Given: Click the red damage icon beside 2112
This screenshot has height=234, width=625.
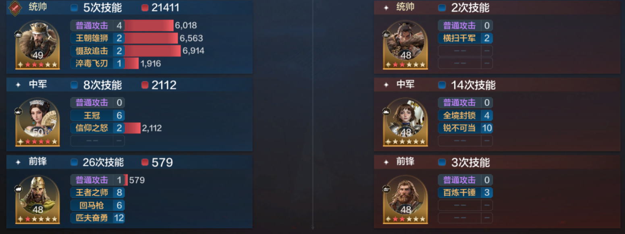Looking at the screenshot, I should pos(145,85).
